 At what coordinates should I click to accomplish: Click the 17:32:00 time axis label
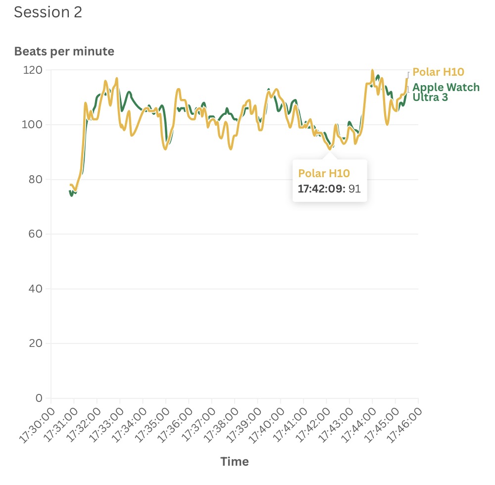(x=84, y=421)
